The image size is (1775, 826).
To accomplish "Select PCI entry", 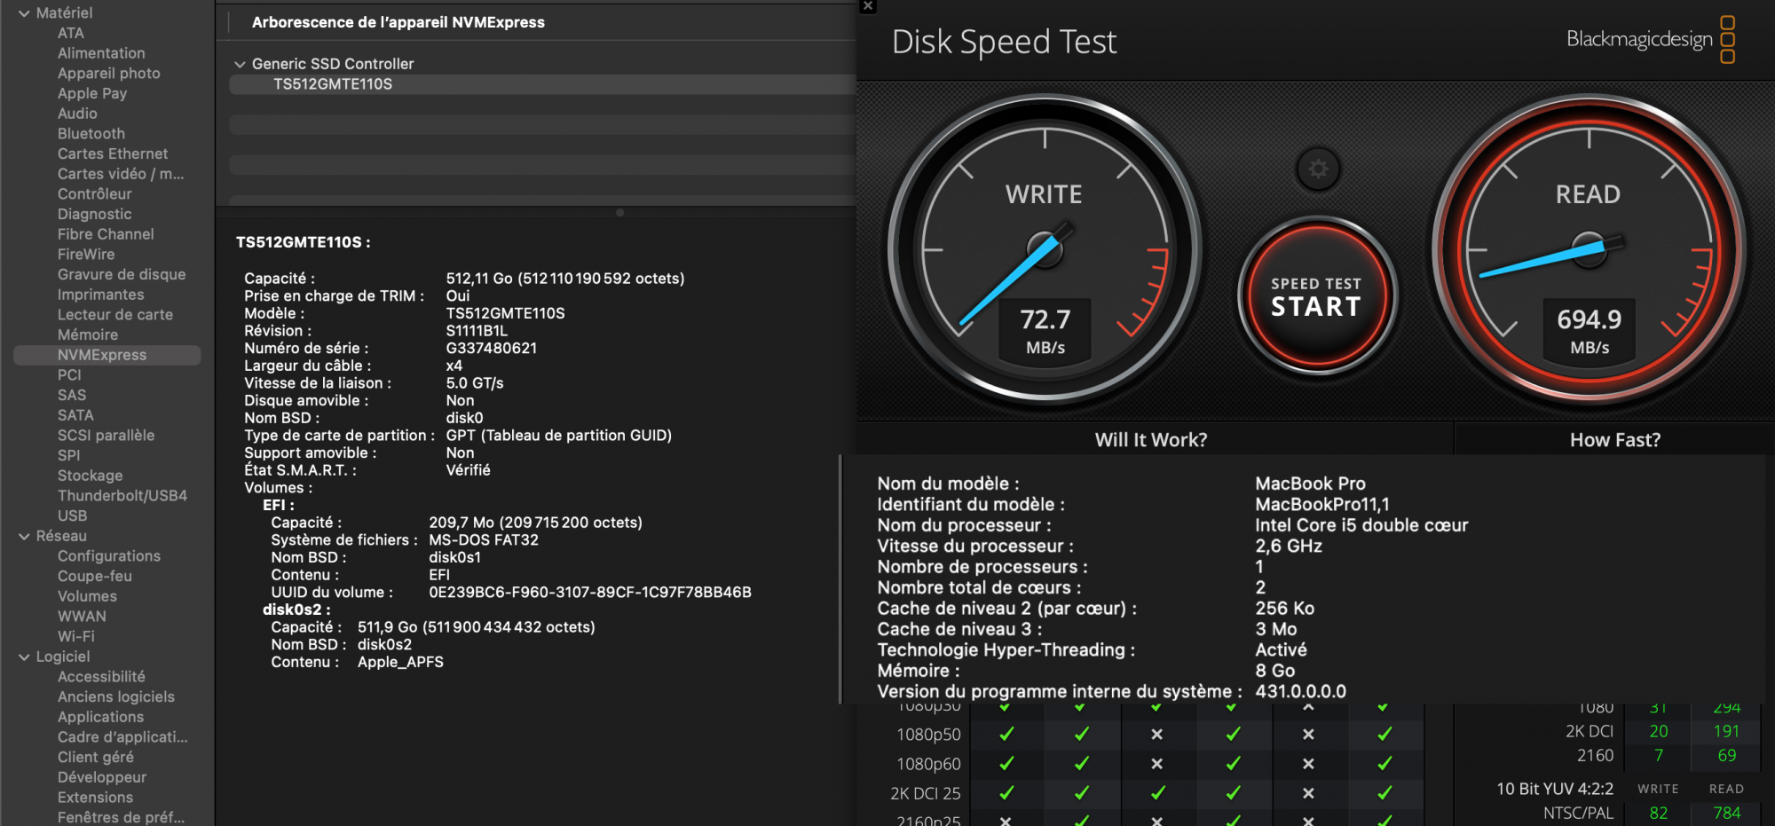I will pyautogui.click(x=69, y=374).
